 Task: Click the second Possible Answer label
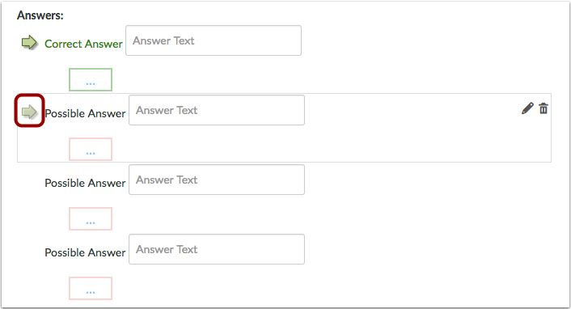click(x=85, y=183)
